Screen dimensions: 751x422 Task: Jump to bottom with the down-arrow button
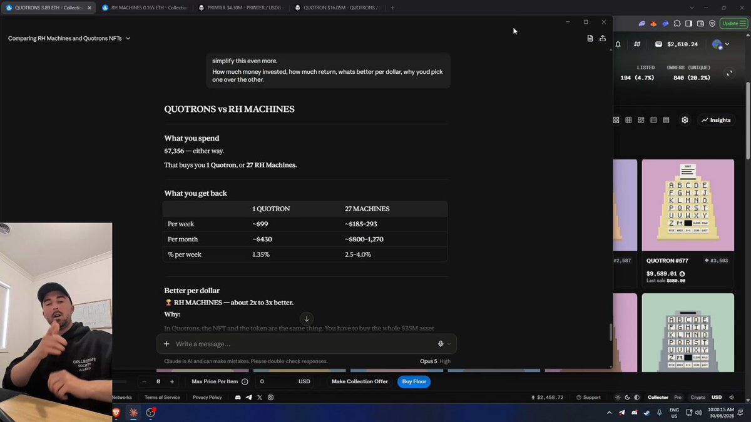click(x=307, y=319)
